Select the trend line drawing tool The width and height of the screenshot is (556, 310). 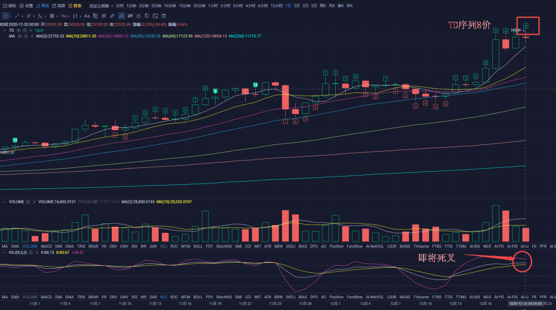[x=17, y=16]
